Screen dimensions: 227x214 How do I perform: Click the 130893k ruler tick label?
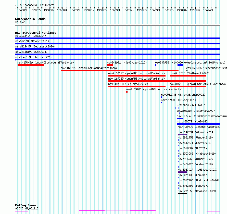coord(115,10)
